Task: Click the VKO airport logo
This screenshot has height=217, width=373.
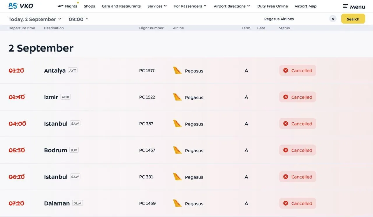Action: tap(21, 6)
